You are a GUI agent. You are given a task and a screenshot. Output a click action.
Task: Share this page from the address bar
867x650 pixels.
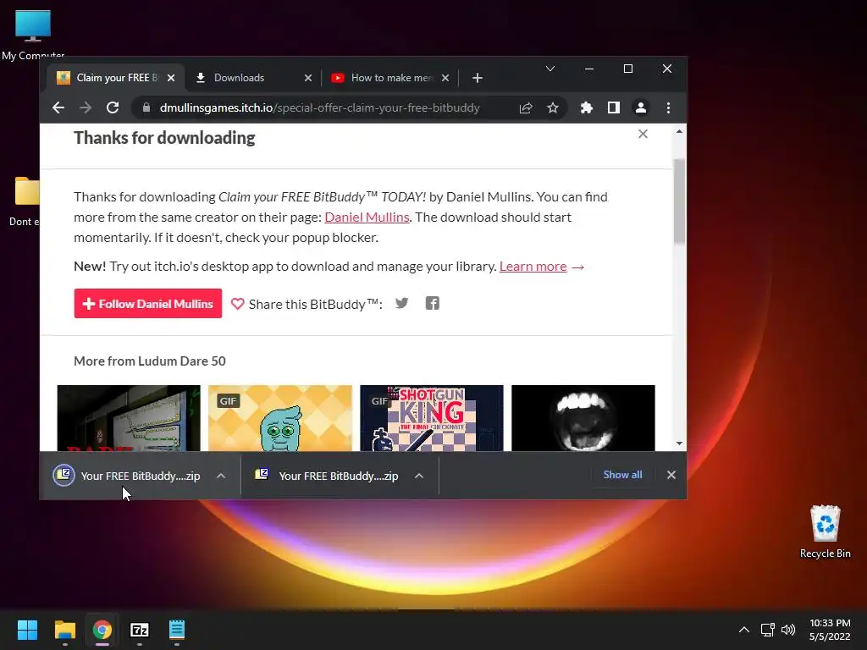tap(526, 107)
